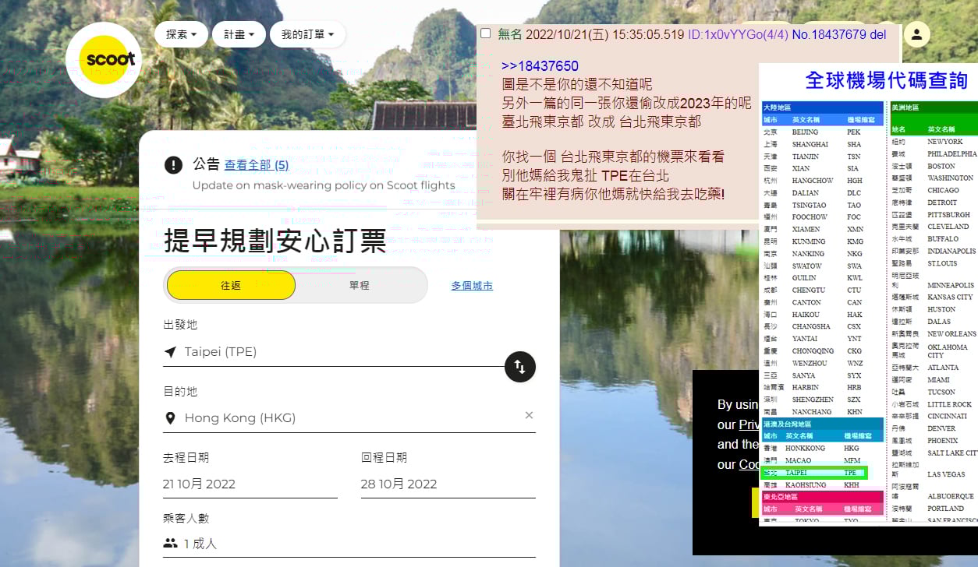Click TAIPEI in the highlighted table row
Viewport: 978px width, 567px height.
click(x=796, y=473)
